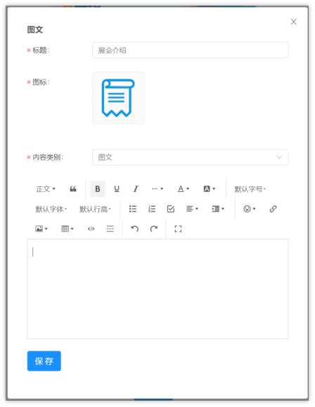Insert a to-do checkbox list
The width and height of the screenshot is (315, 407).
[x=171, y=209]
